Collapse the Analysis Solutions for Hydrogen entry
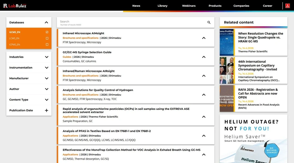The height and width of the screenshot is (163, 294). (x=204, y=95)
